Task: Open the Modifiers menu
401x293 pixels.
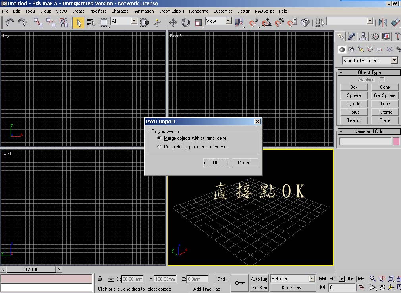Action: pos(98,11)
